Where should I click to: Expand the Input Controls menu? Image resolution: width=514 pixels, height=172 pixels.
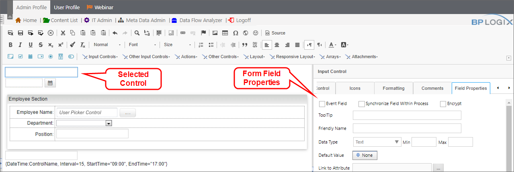click(x=100, y=57)
